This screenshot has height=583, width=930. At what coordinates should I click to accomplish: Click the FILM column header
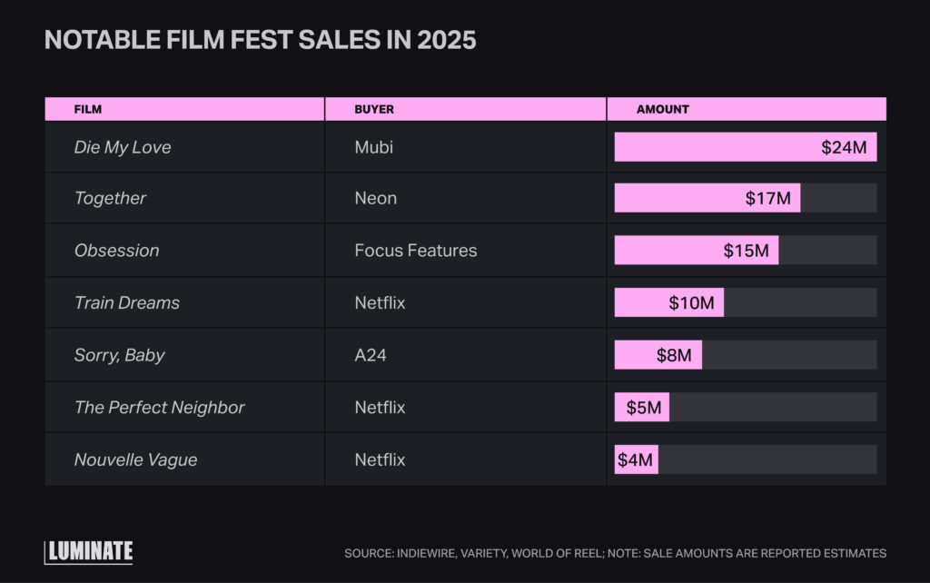click(87, 109)
